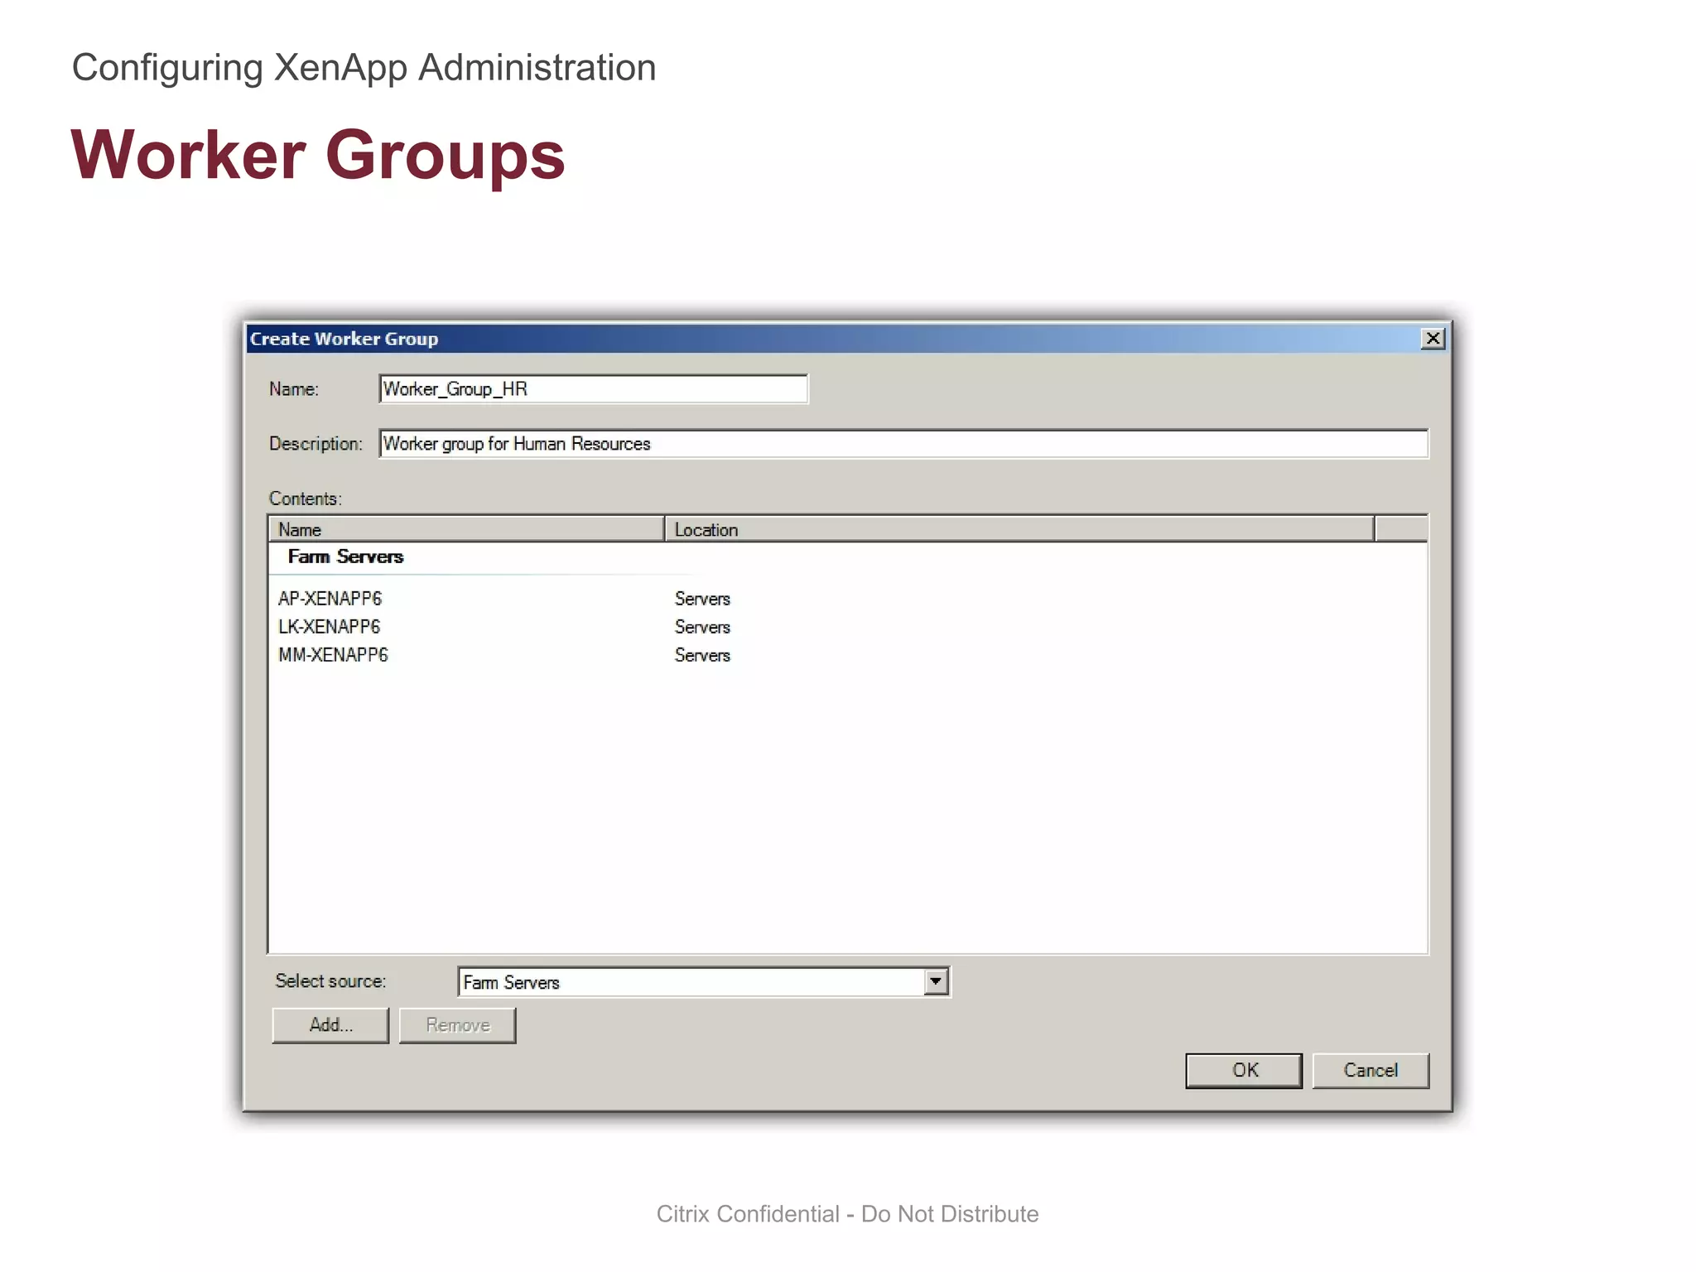Click Servers location for LK-XENAPP6
1696x1272 pixels.
[x=702, y=627]
